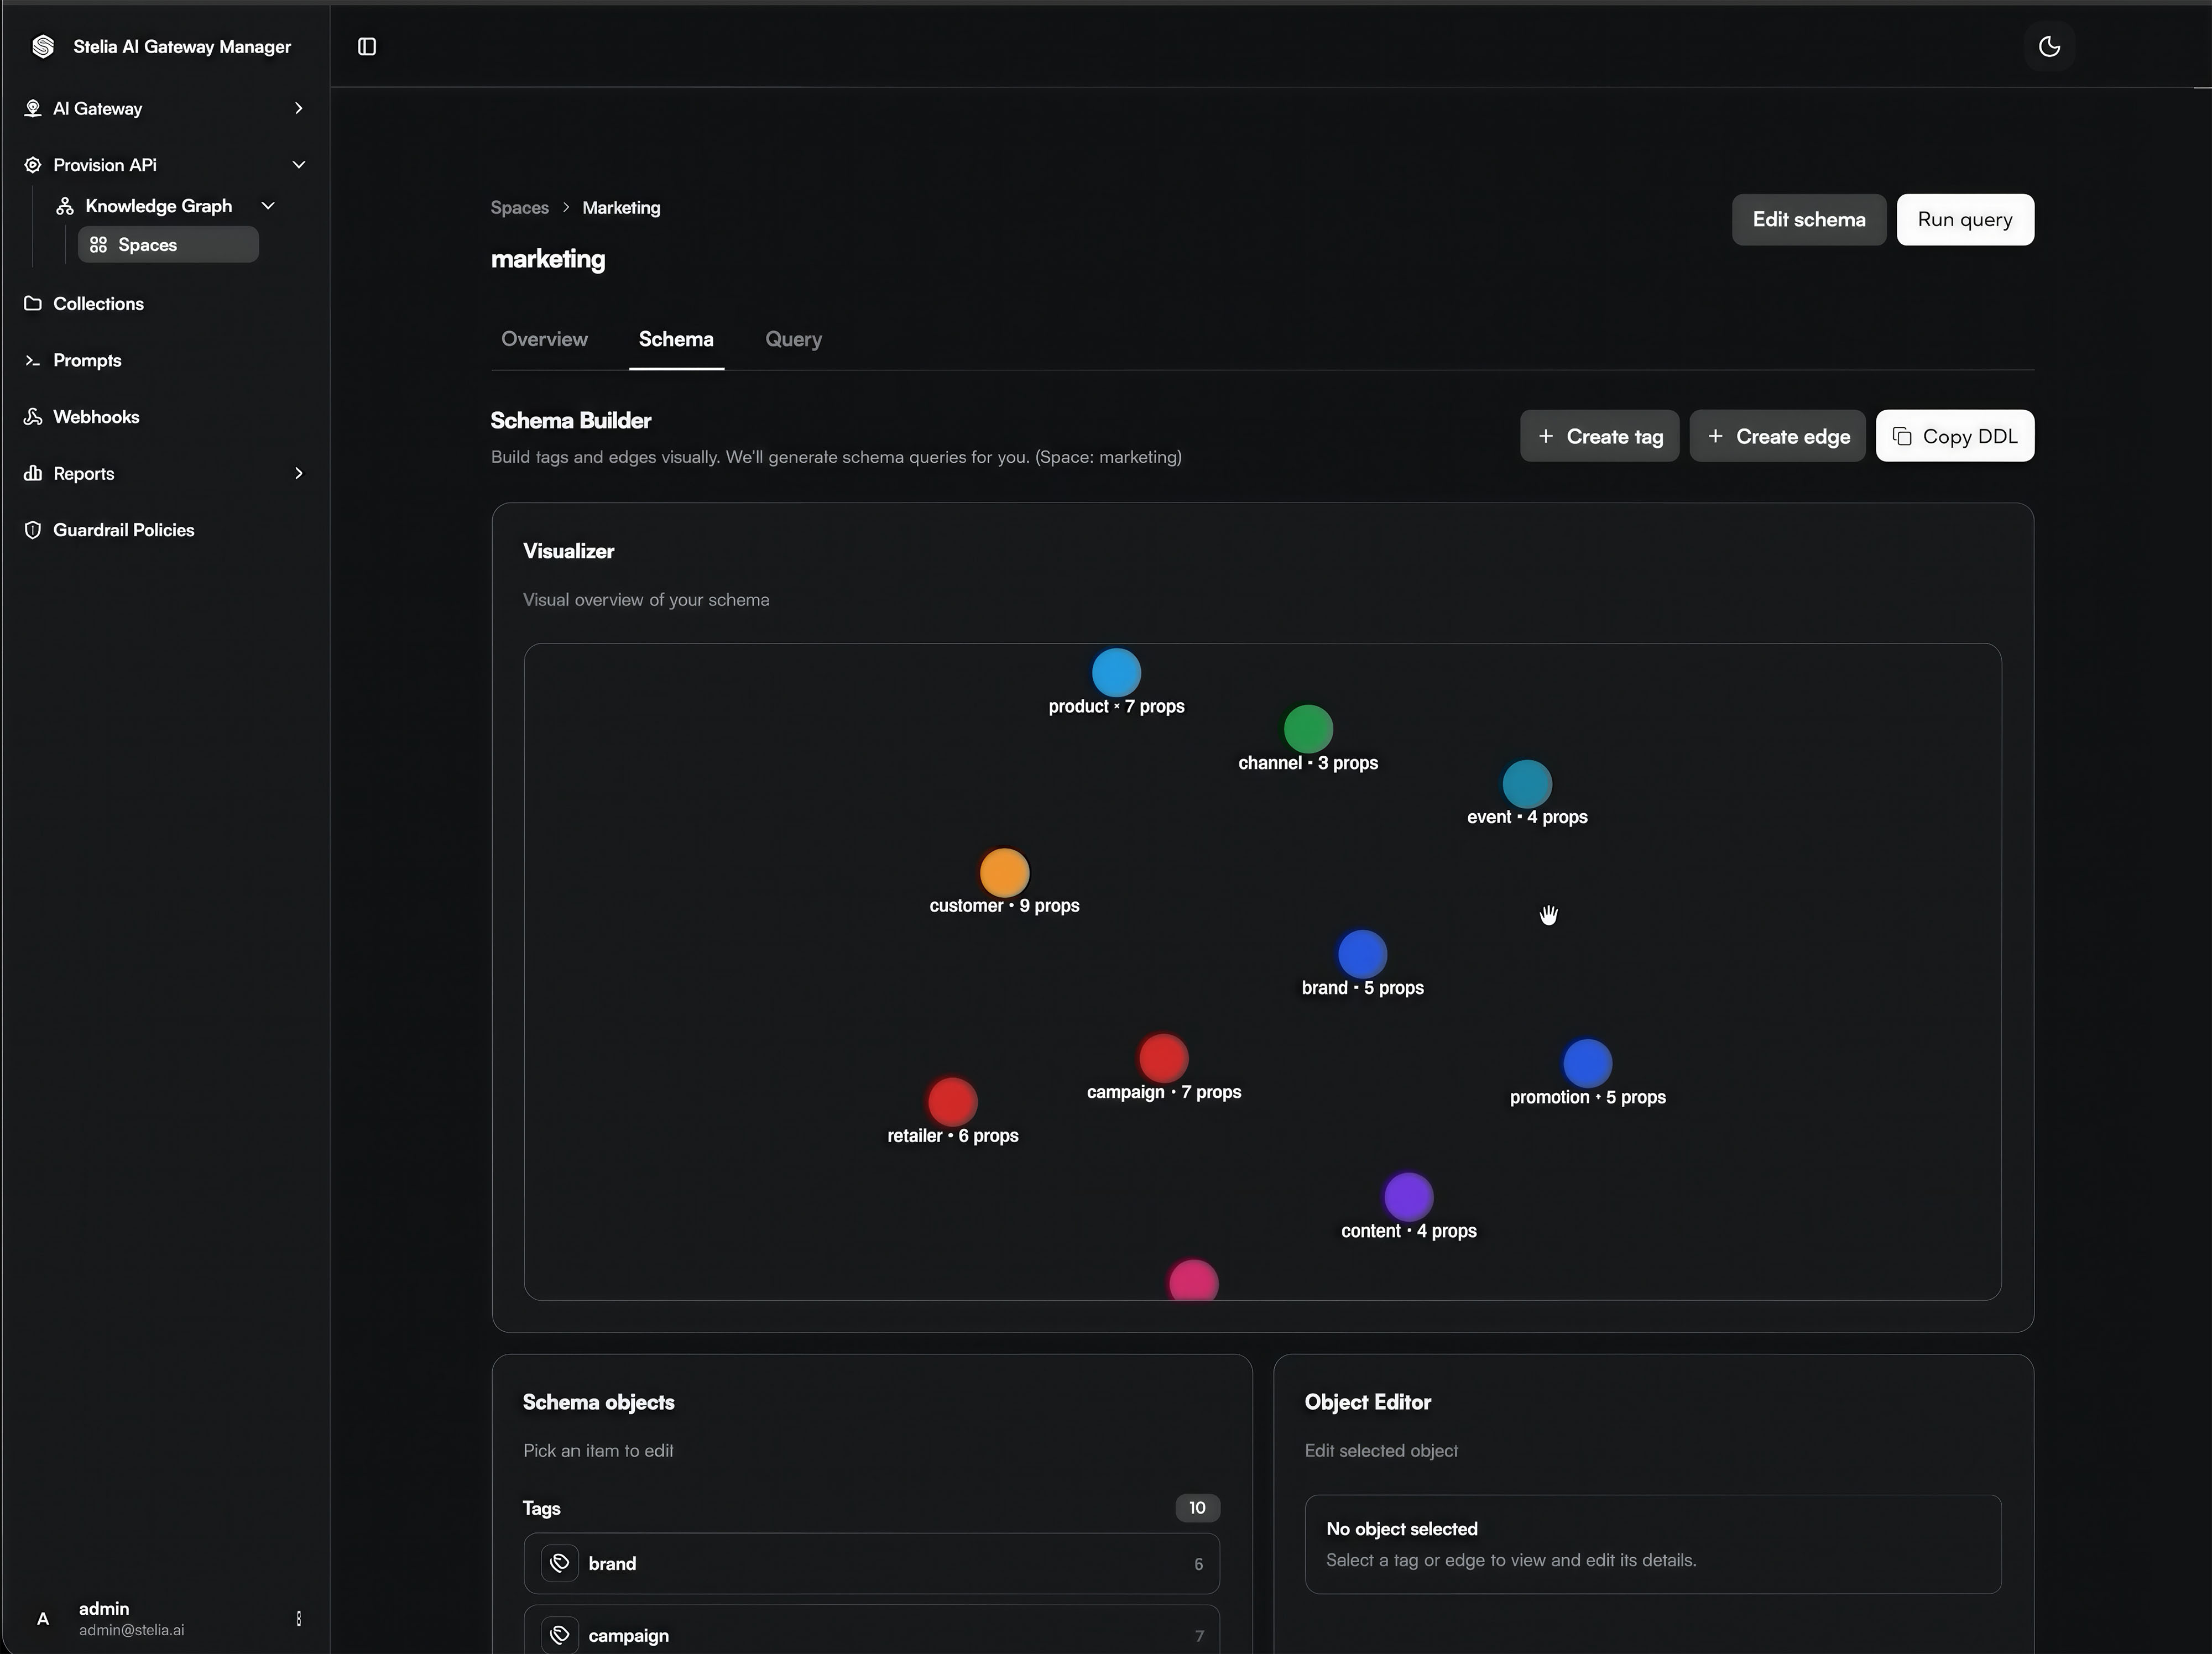This screenshot has width=2212, height=1654.
Task: Open the Overview tab
Action: pyautogui.click(x=544, y=339)
